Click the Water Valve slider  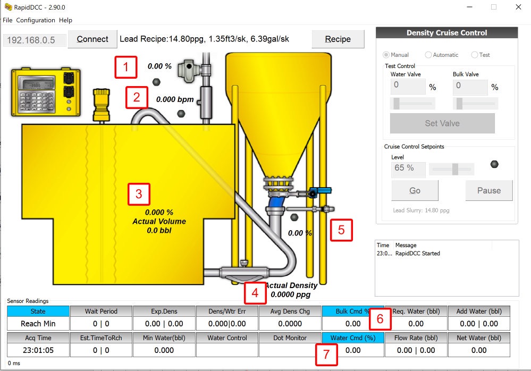pos(412,103)
